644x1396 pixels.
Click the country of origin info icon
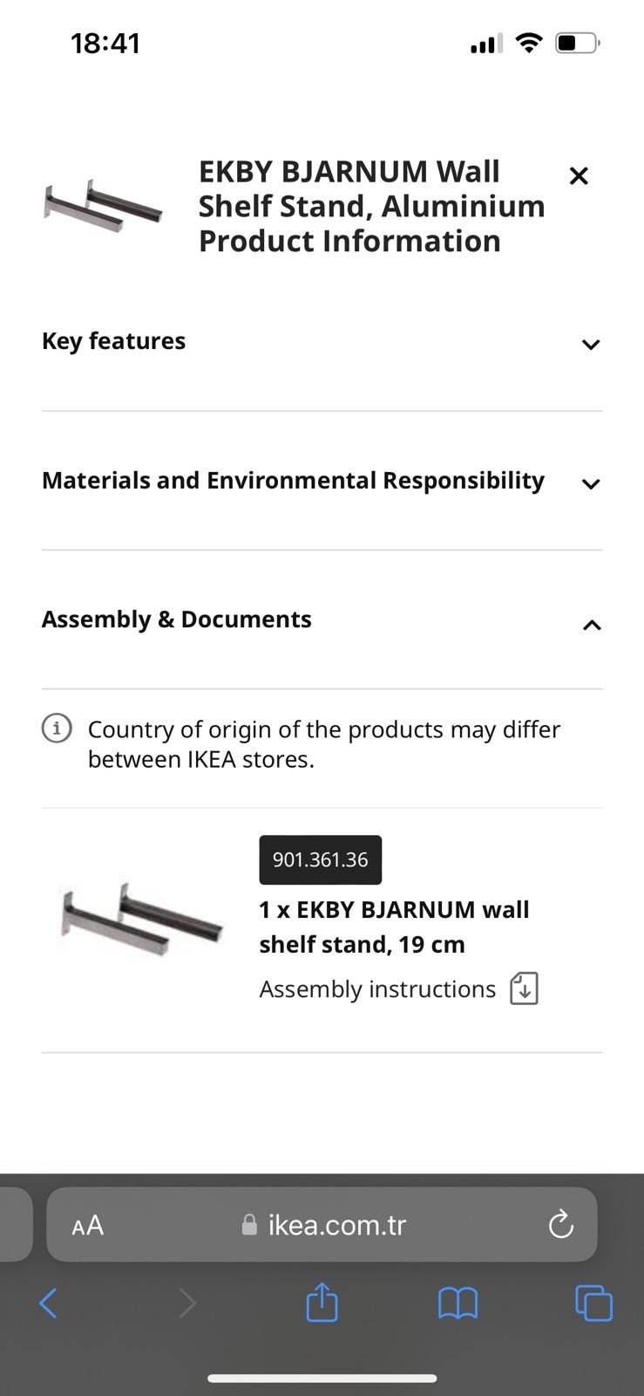click(58, 728)
